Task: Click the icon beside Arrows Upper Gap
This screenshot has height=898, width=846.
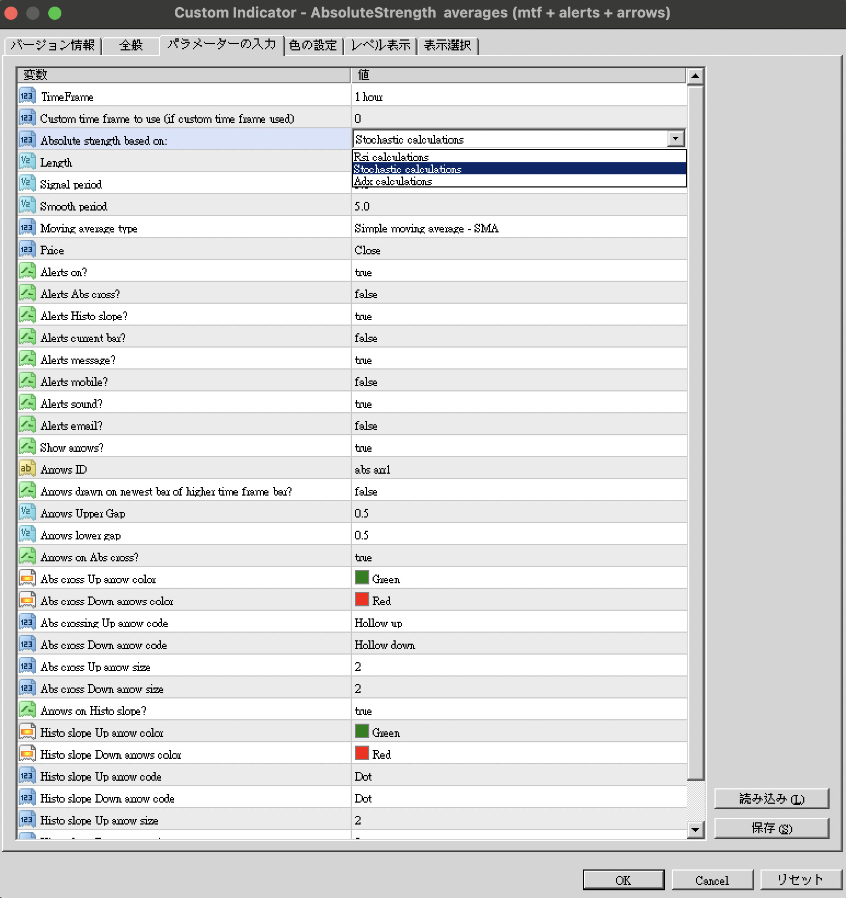Action: click(27, 513)
